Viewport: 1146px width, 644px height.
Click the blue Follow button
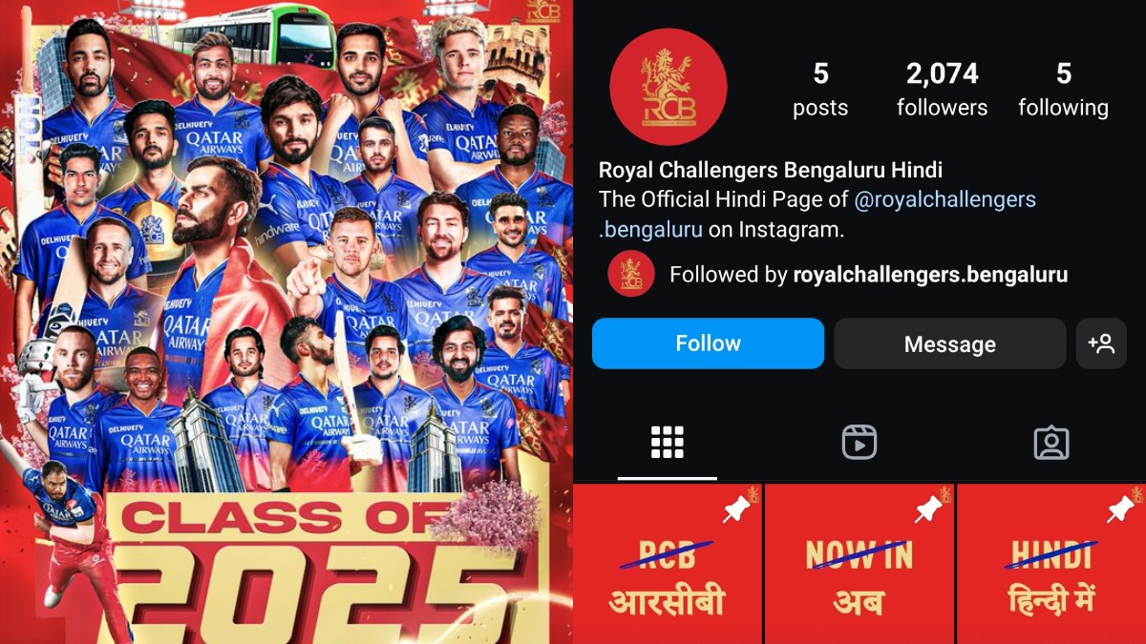click(708, 343)
